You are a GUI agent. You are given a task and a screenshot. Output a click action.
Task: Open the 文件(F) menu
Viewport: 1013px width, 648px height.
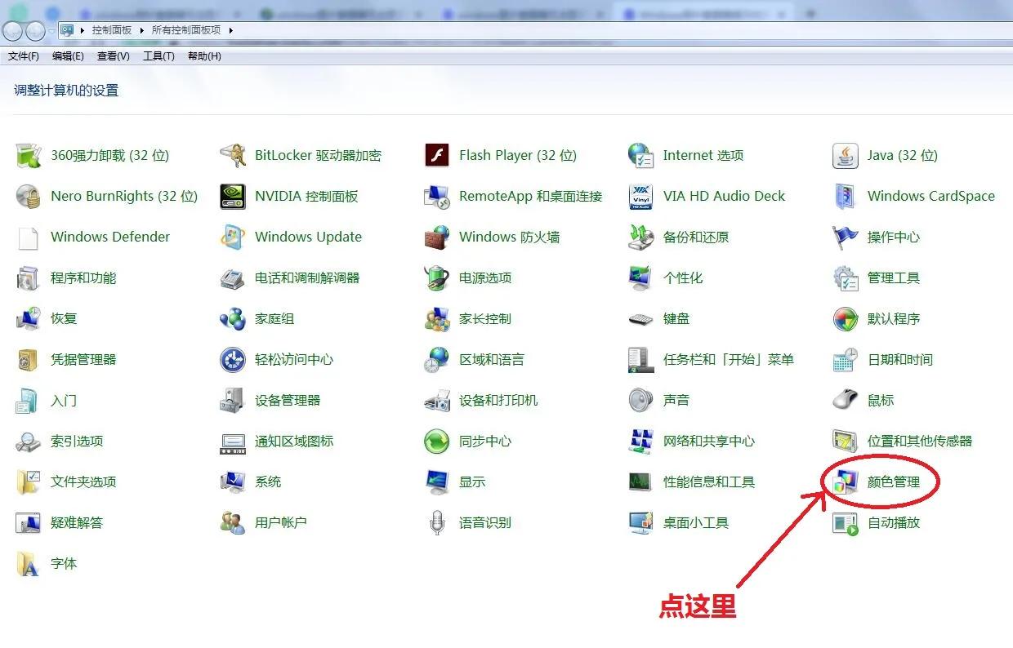(x=24, y=56)
